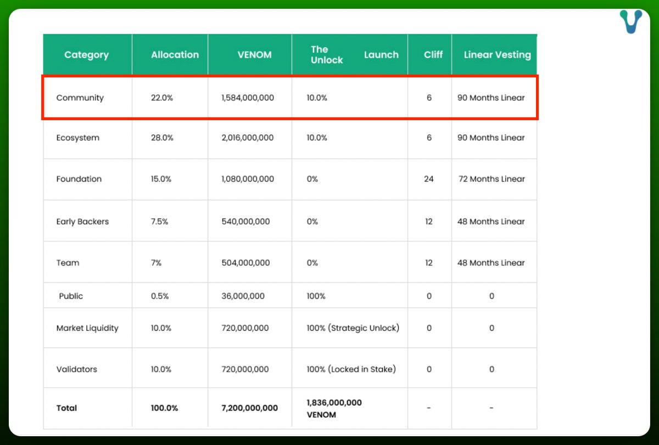The height and width of the screenshot is (445, 659).
Task: Click the 2,016,000,000 VENOM amount
Action: click(x=248, y=138)
